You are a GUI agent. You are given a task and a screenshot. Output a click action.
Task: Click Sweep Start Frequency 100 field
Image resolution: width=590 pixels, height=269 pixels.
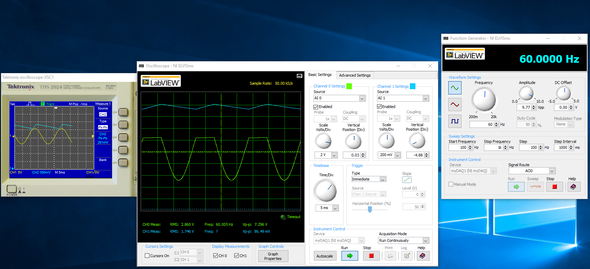[458, 147]
